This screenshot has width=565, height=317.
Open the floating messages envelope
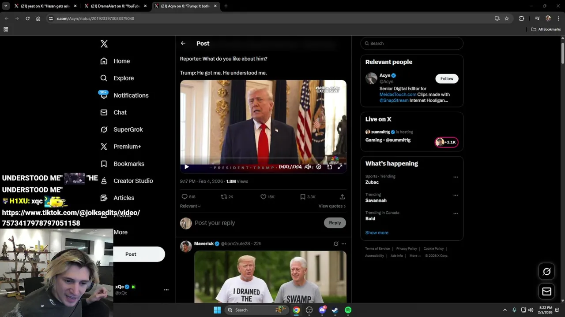(x=546, y=291)
